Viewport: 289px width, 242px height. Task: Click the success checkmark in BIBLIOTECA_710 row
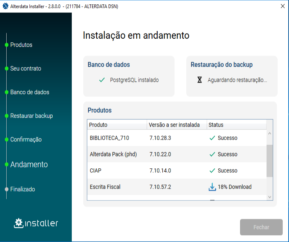pos(212,138)
